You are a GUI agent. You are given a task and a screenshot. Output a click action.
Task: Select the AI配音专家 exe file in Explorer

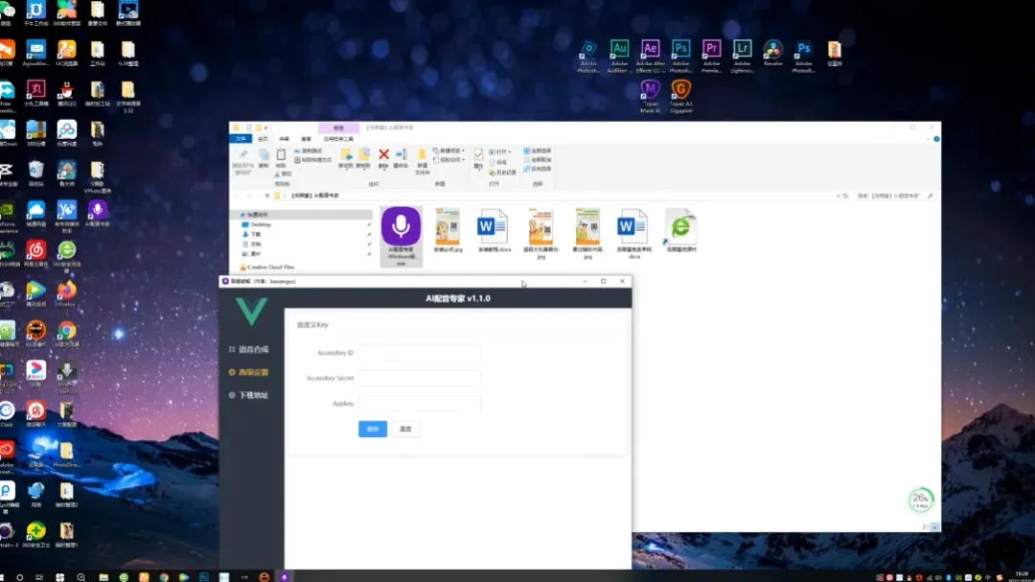(x=401, y=236)
